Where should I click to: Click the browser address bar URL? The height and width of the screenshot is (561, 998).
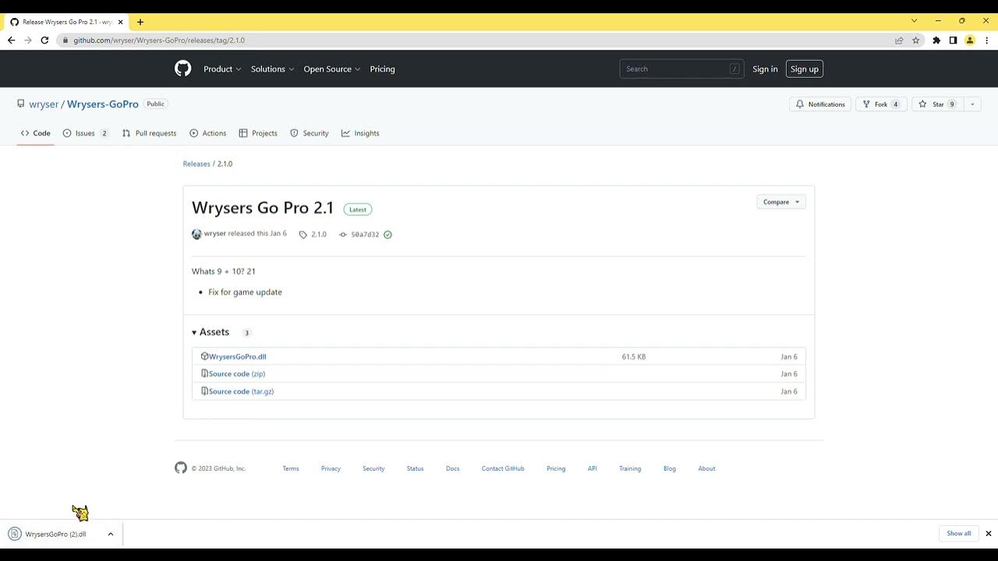click(159, 40)
